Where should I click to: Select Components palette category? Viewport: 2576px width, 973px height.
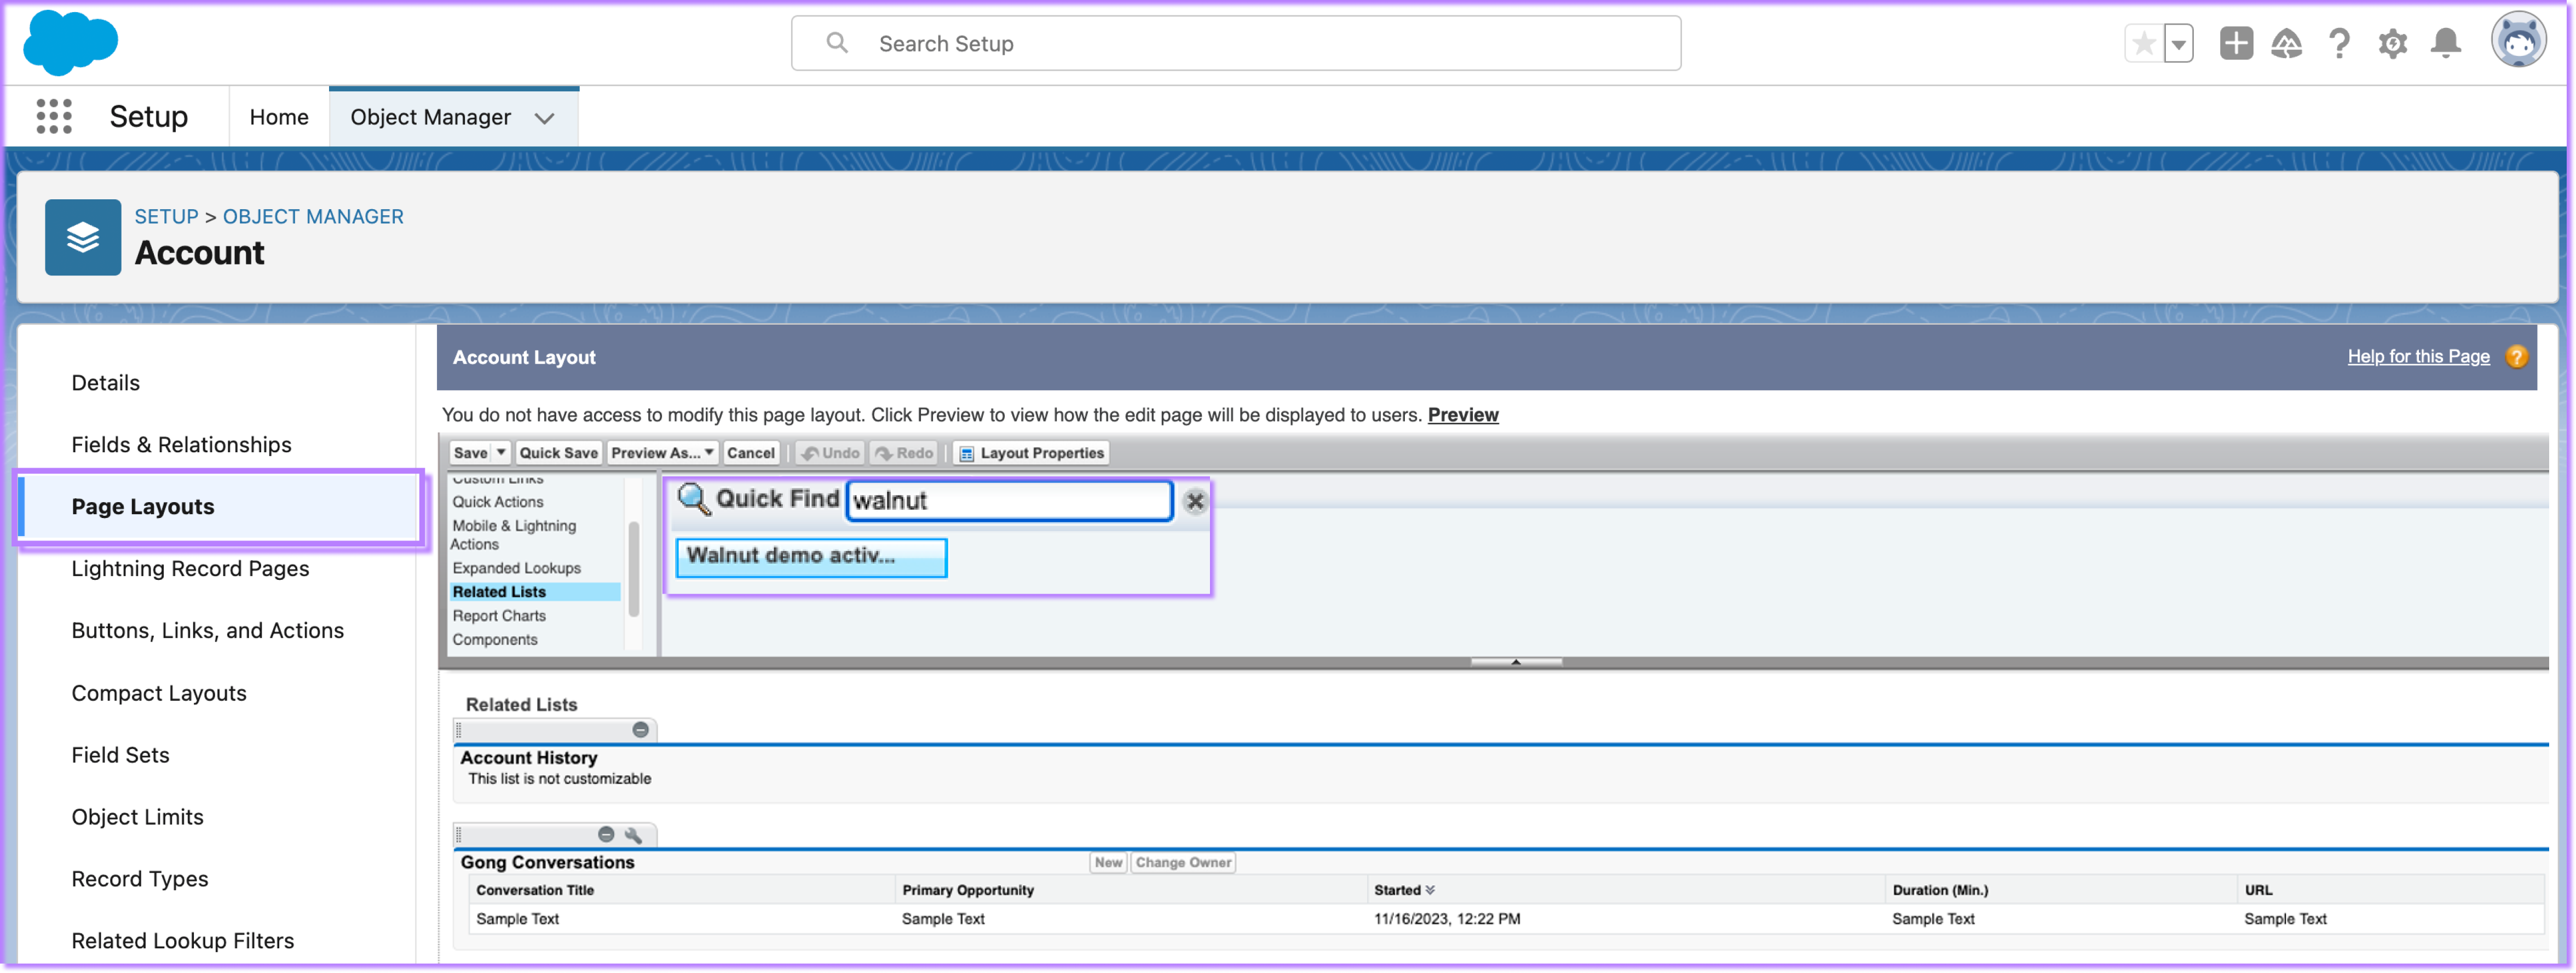(494, 639)
